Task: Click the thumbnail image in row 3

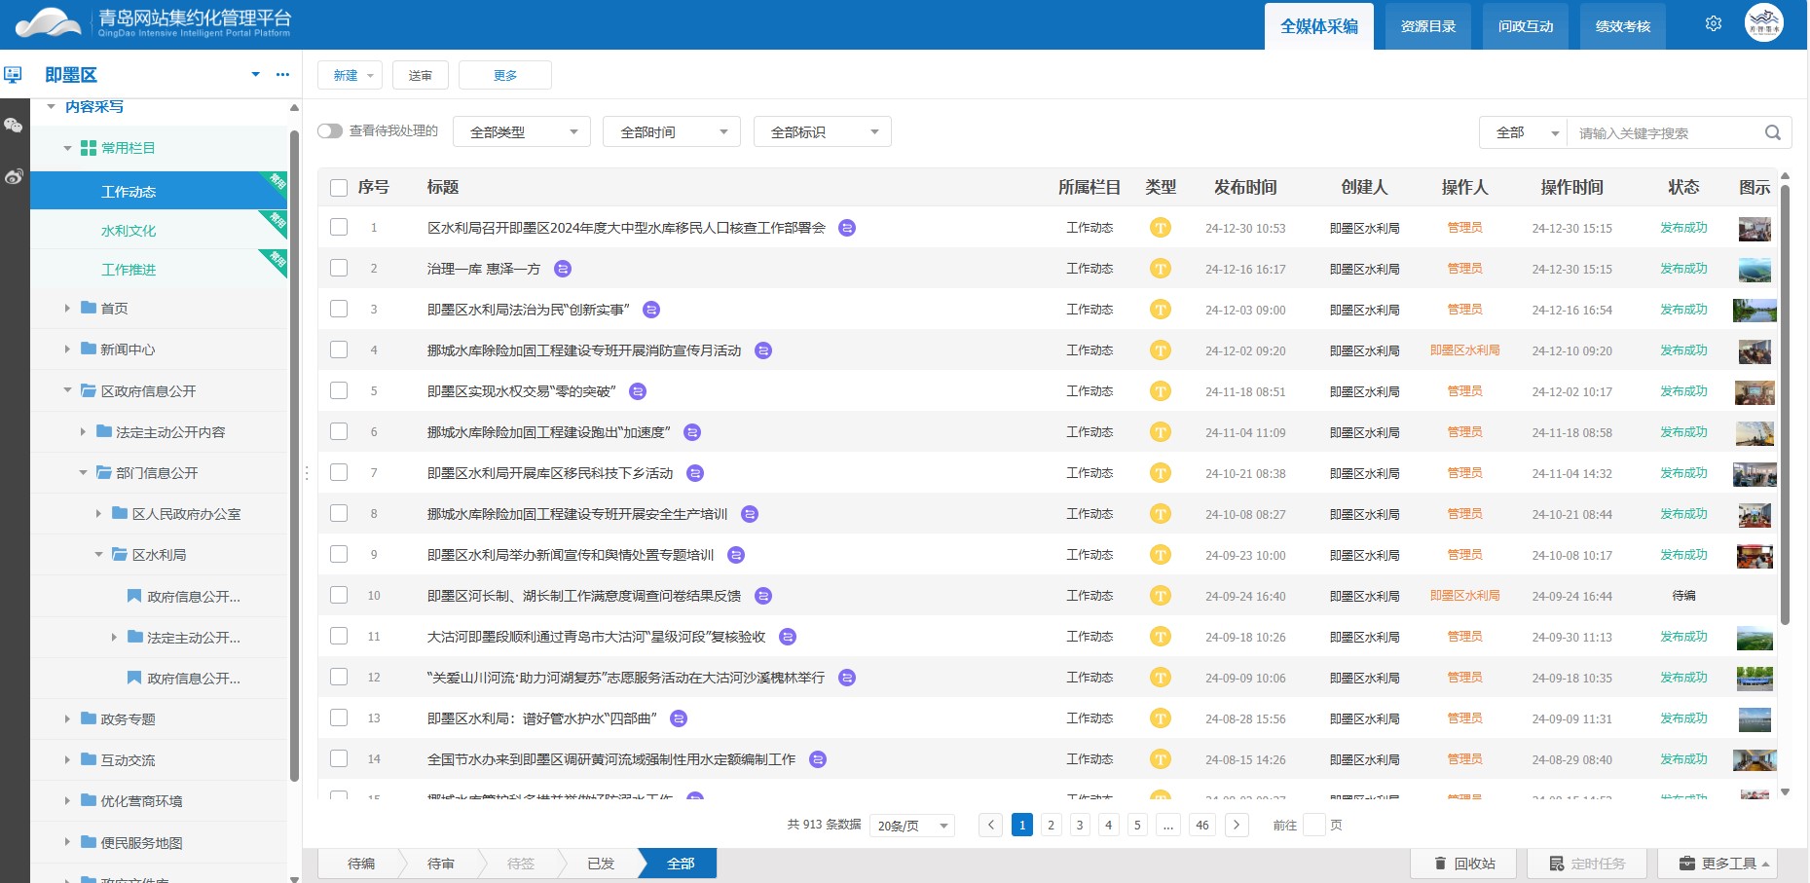Action: point(1755,311)
